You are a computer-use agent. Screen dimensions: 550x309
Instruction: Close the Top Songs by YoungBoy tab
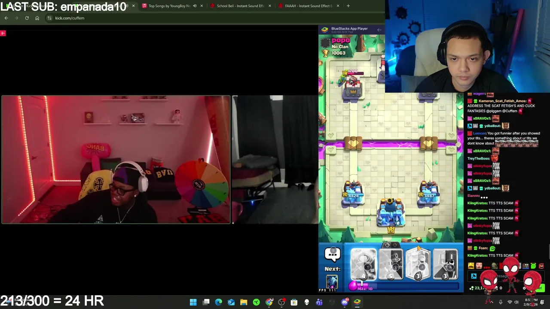click(x=202, y=6)
